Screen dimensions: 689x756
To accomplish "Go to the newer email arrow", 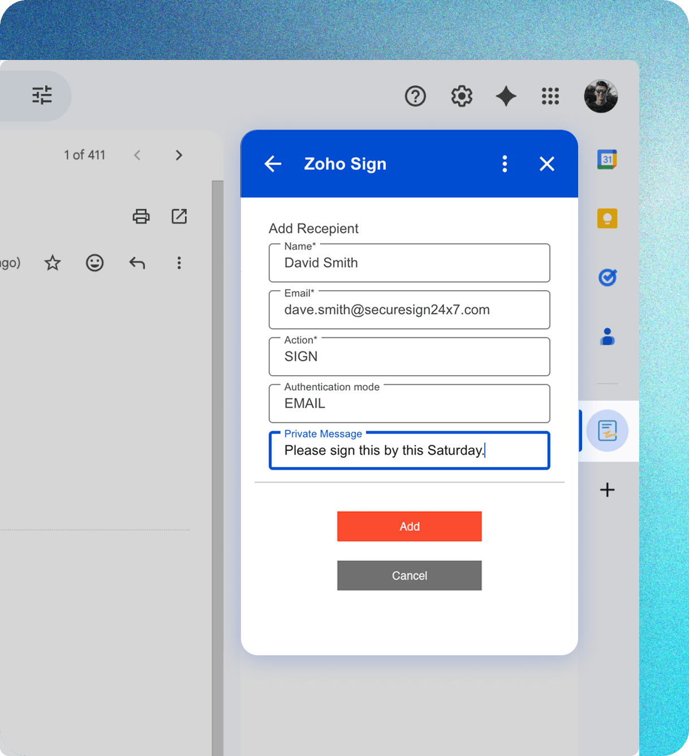I will tap(137, 155).
